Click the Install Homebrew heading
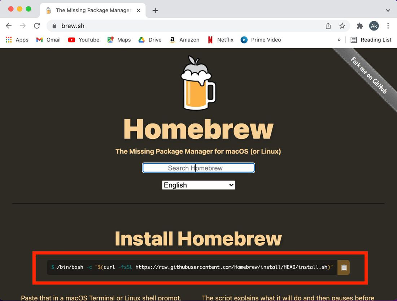Viewport: 397px width, 301px height. pos(198,238)
